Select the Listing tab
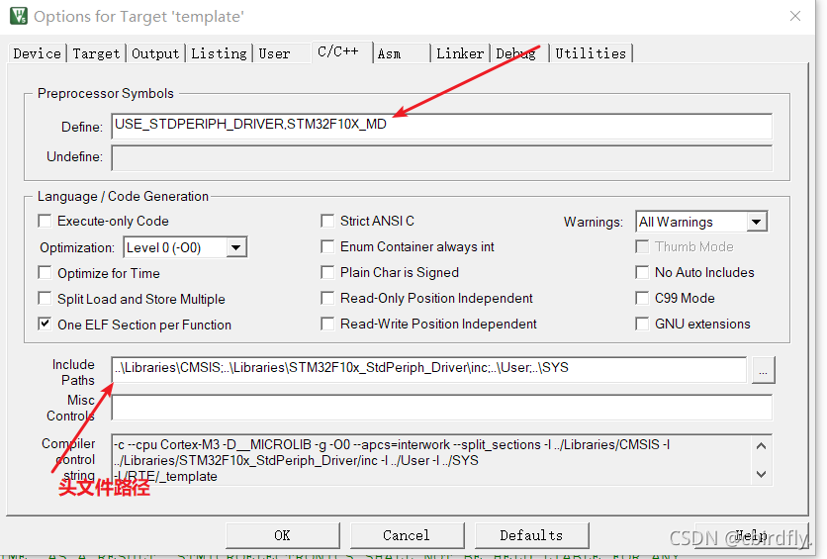Screen dimensions: 827x559 (219, 53)
